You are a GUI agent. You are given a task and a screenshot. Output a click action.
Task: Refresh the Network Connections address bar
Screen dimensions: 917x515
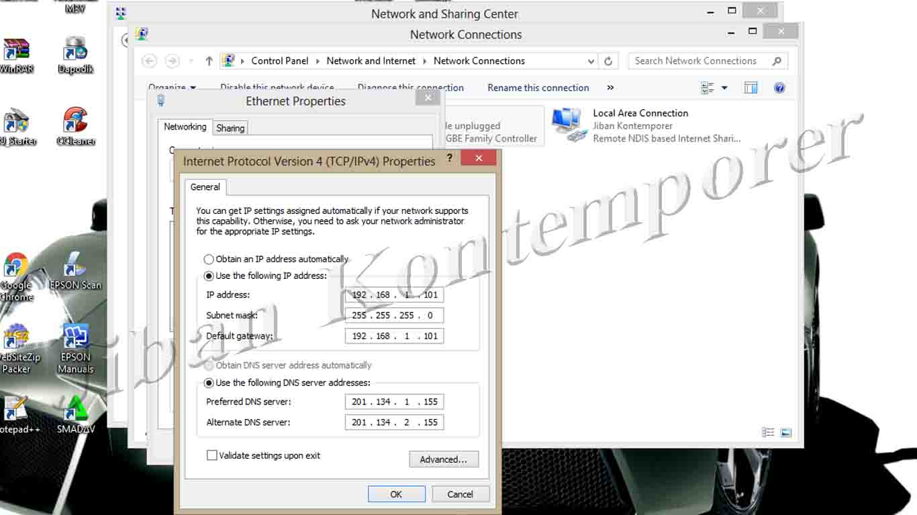pos(608,61)
